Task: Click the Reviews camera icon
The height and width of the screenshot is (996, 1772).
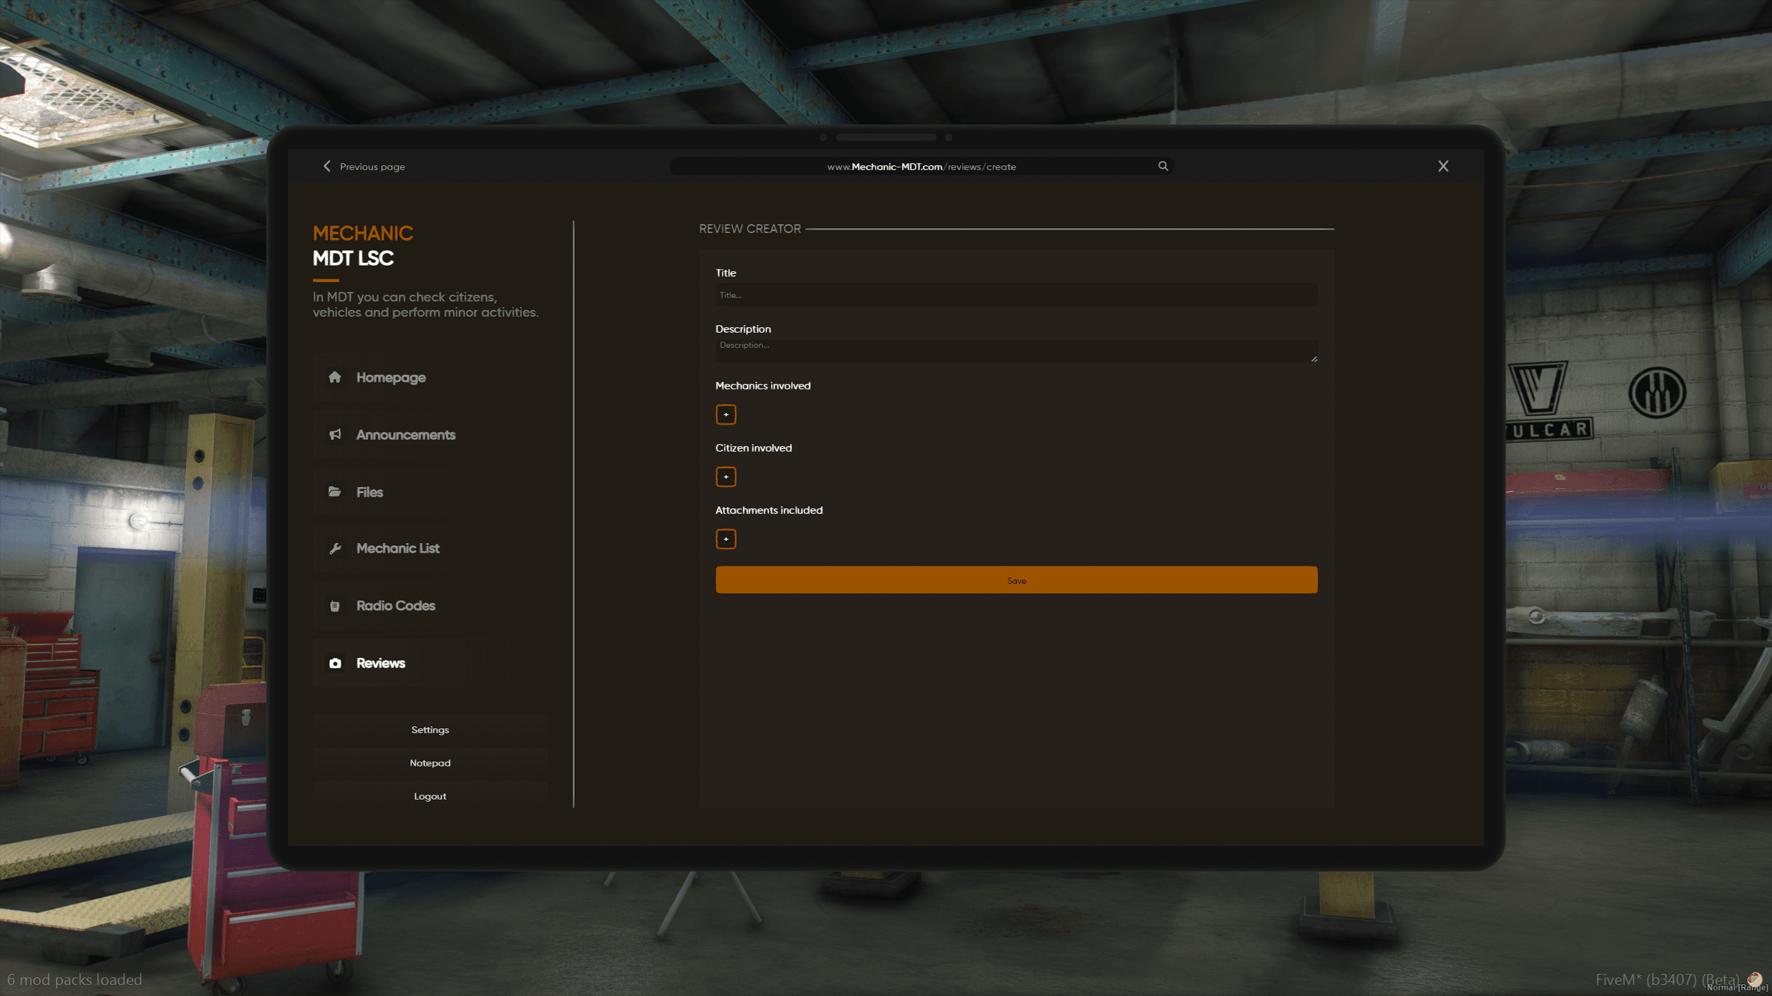Action: coord(335,663)
